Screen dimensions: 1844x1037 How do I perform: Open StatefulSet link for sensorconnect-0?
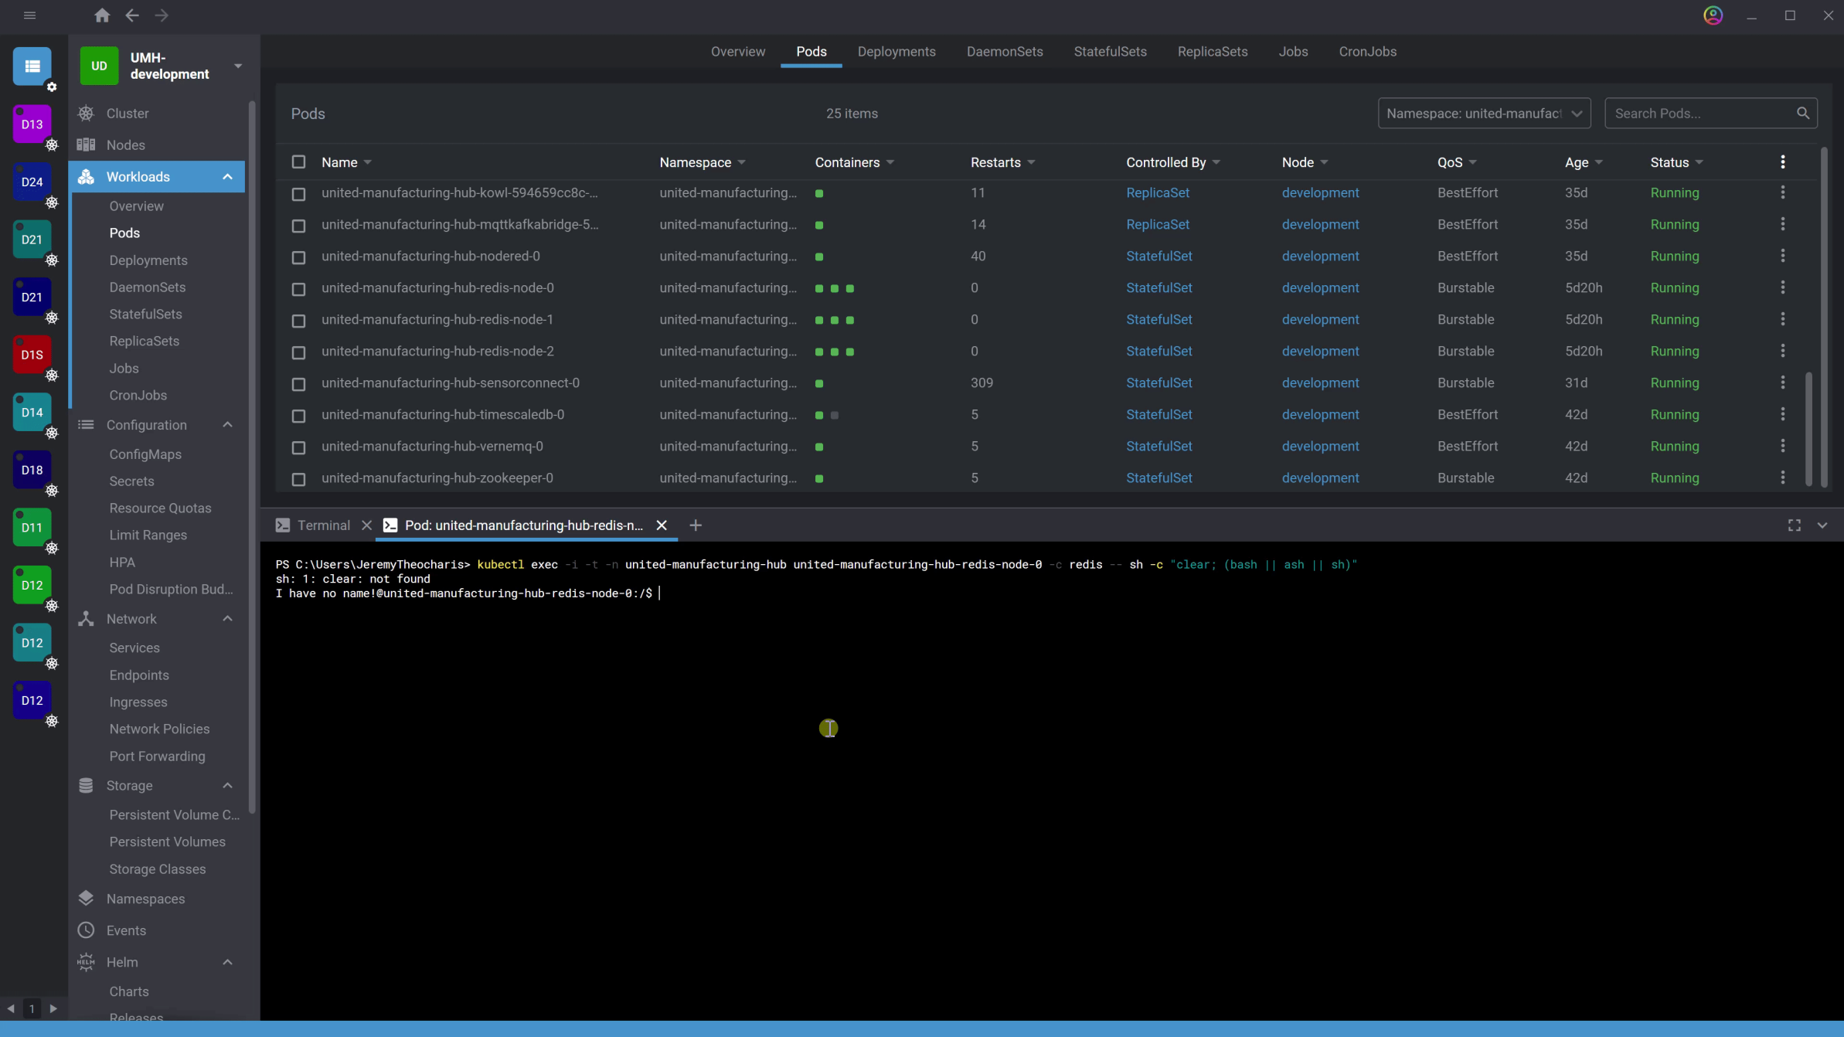pos(1158,383)
